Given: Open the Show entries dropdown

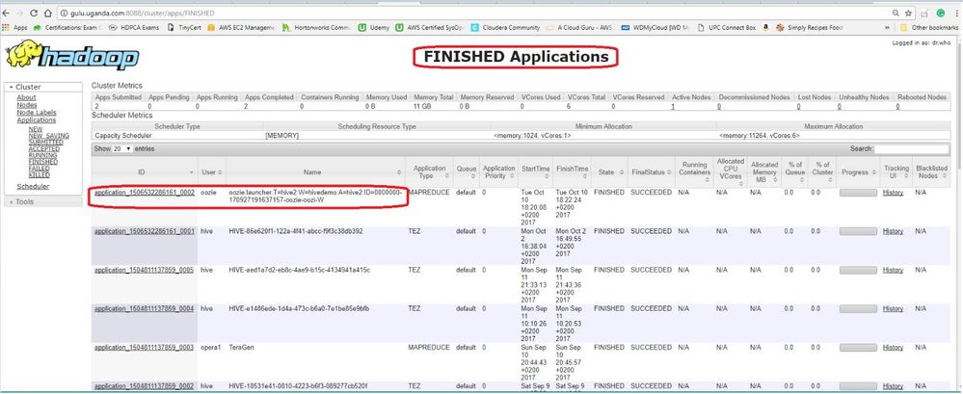Looking at the screenshot, I should coord(122,148).
